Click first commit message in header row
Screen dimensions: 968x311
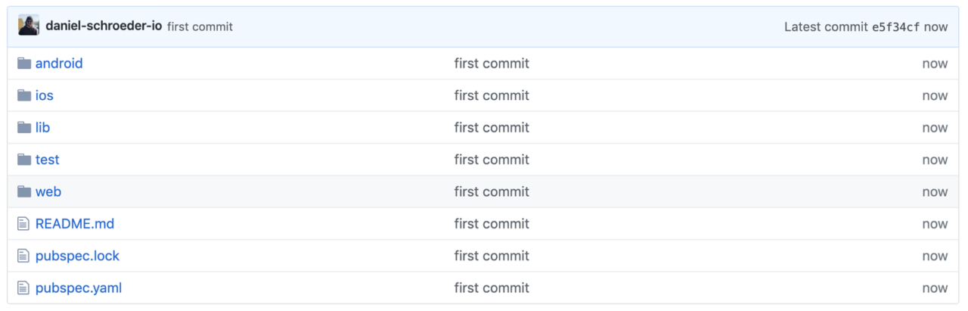pos(200,26)
